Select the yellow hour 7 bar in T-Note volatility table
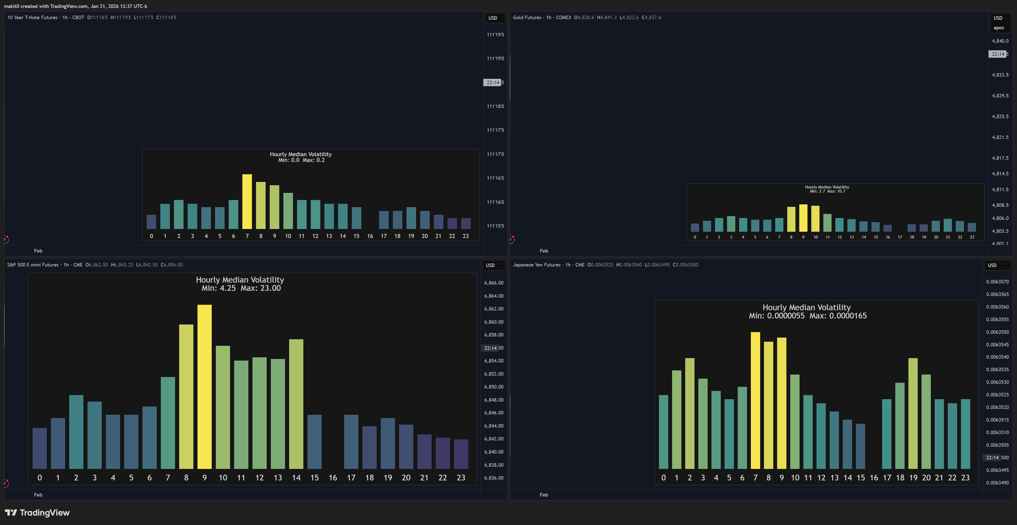The width and height of the screenshot is (1017, 525). (247, 201)
